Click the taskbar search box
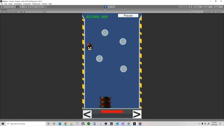Screen dimensions: 224x126 pos(26,124)
